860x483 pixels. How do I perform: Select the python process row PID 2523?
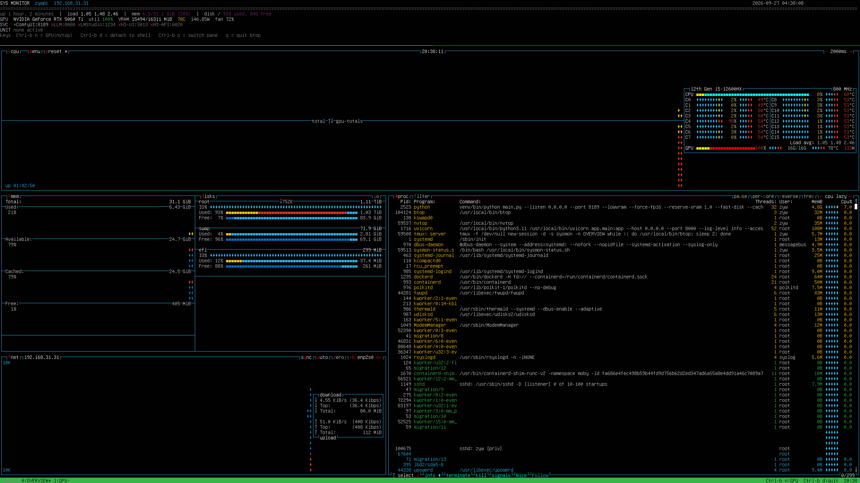click(623, 207)
